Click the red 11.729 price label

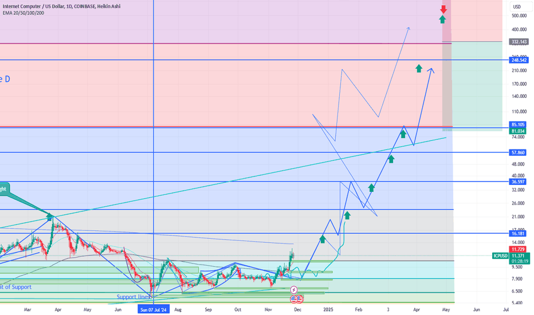pyautogui.click(x=517, y=250)
